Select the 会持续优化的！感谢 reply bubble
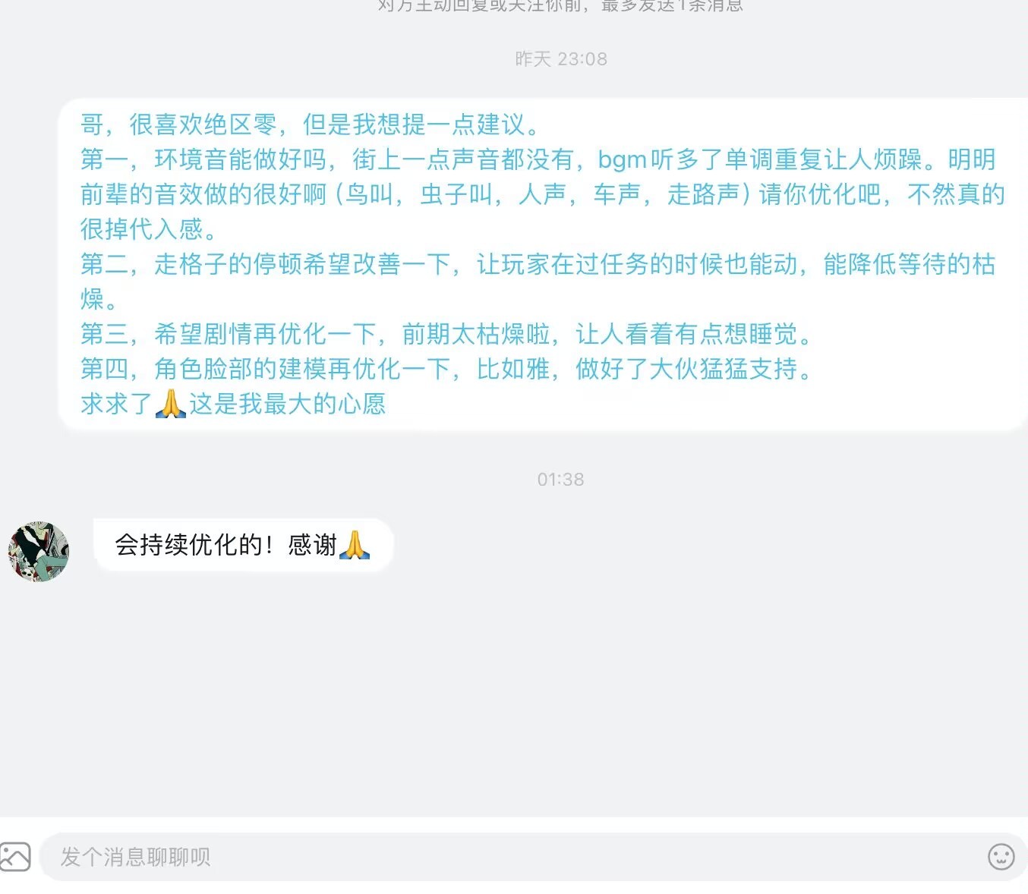The width and height of the screenshot is (1028, 894). click(x=243, y=545)
